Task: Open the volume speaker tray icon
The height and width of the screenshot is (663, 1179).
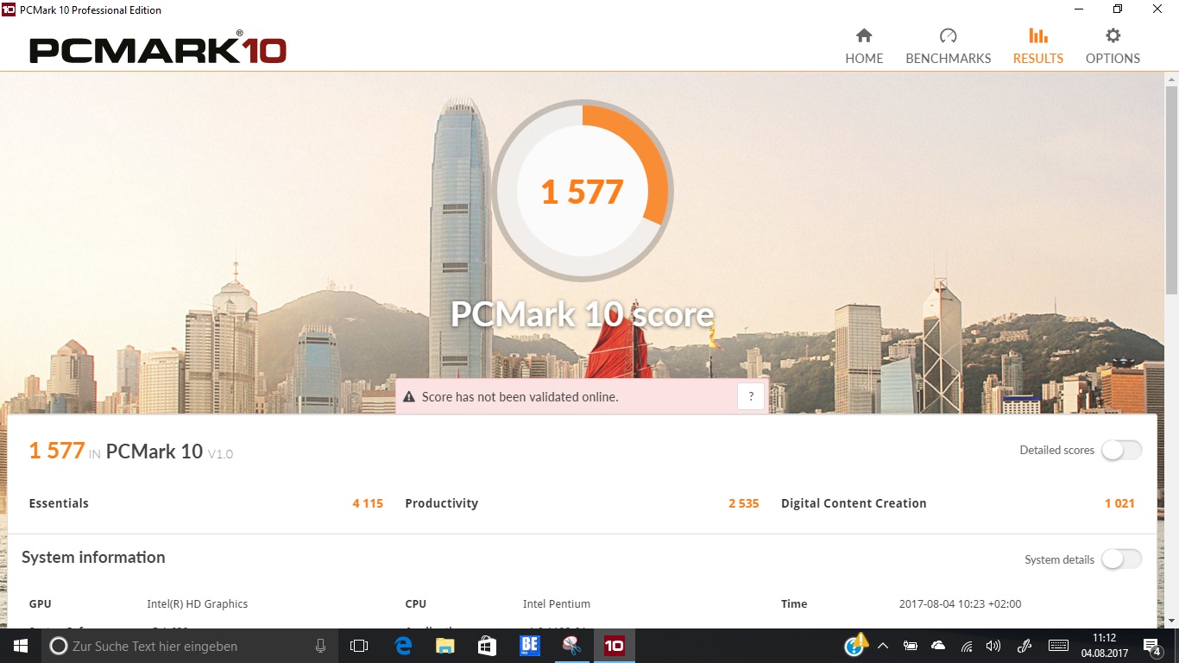Action: 993,646
